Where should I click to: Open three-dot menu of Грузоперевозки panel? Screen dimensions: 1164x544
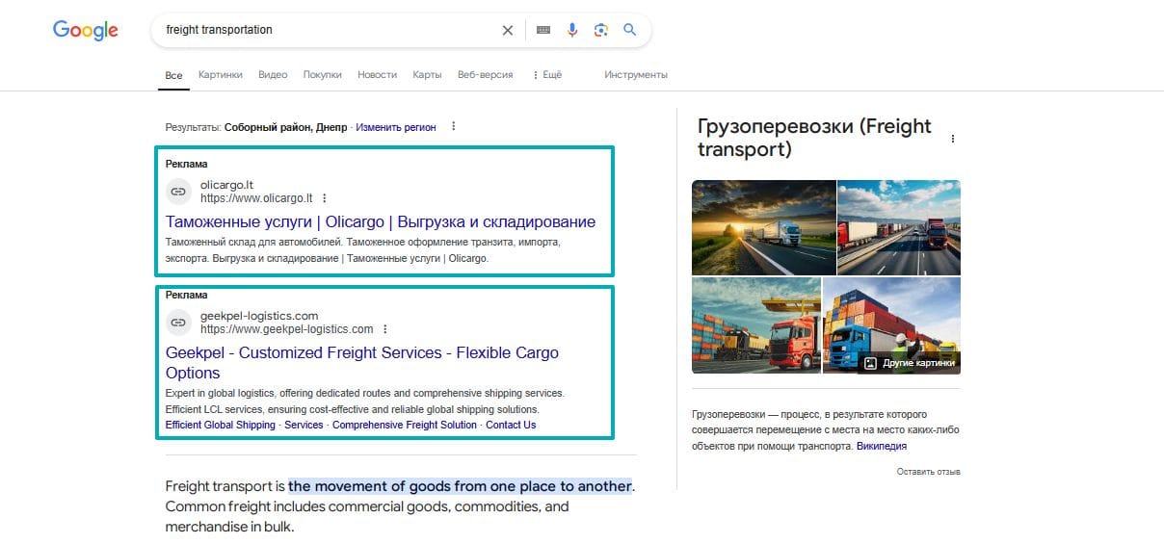953,139
